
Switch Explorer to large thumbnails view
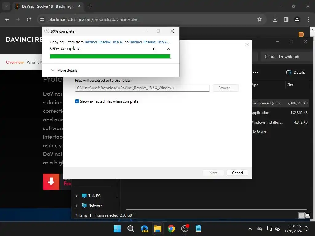pos(308,215)
